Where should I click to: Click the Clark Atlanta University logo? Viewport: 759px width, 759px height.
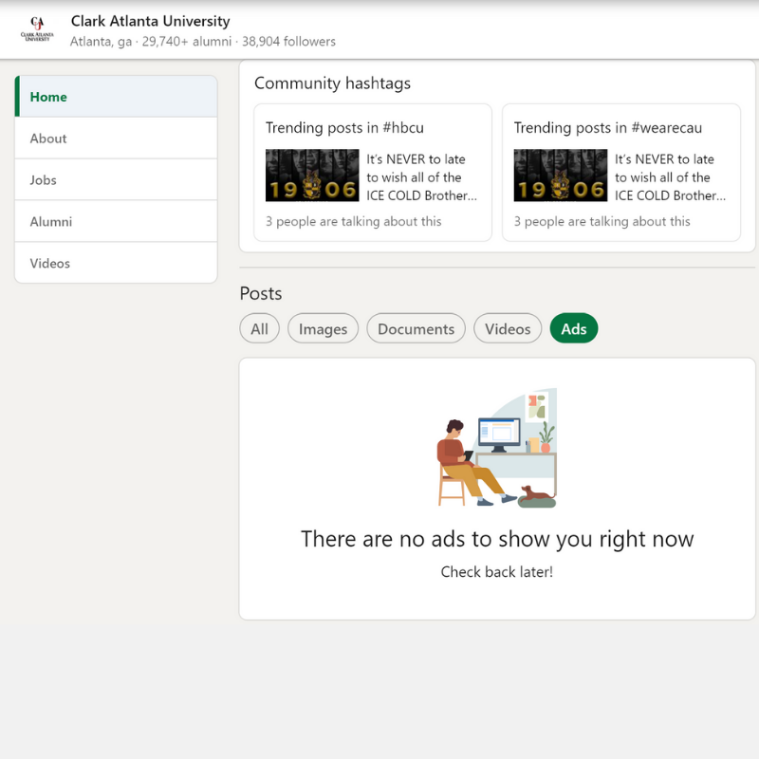tap(37, 29)
